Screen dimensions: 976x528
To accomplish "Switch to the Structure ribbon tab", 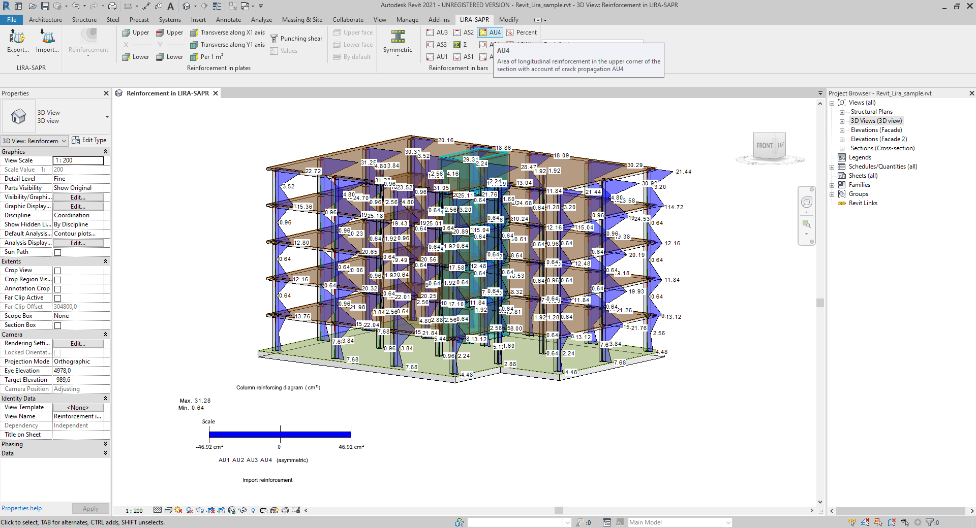I will (84, 20).
